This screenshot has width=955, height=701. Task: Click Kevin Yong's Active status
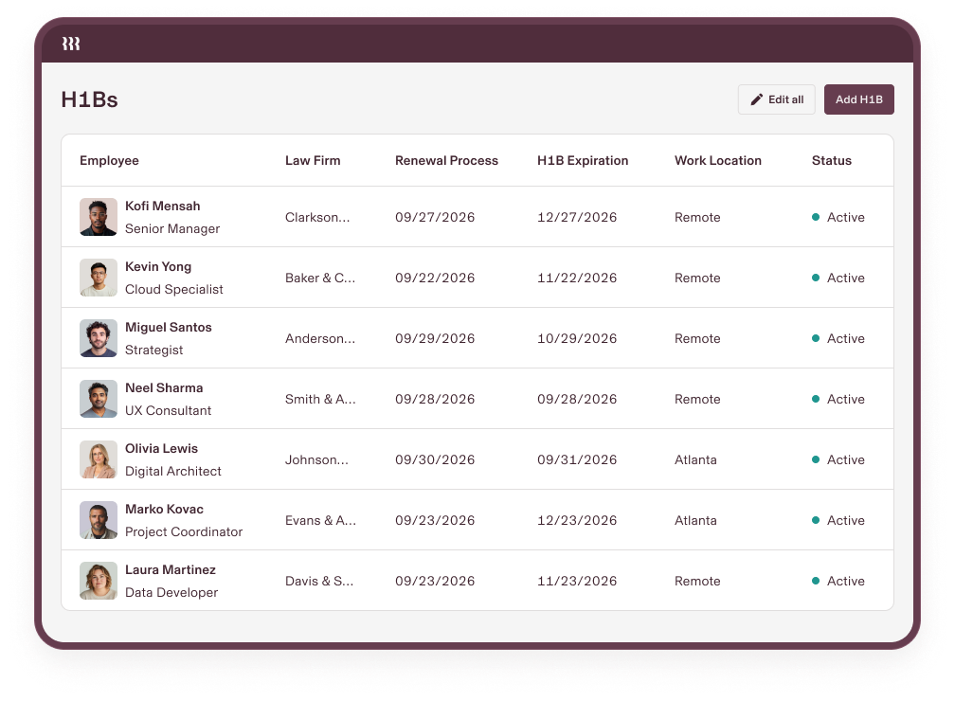838,278
